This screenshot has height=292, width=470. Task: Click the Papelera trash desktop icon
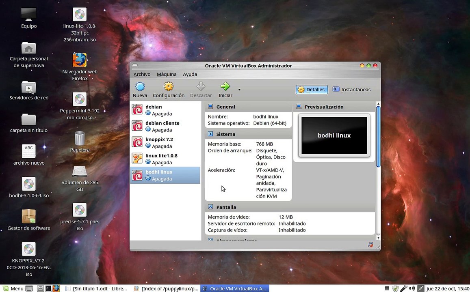point(80,138)
